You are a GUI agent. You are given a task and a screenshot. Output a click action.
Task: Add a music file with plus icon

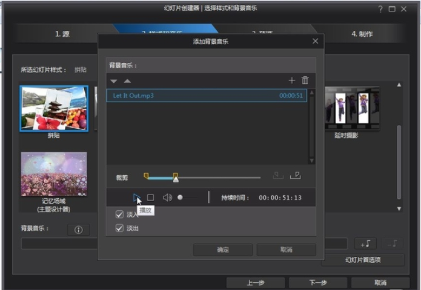(291, 80)
